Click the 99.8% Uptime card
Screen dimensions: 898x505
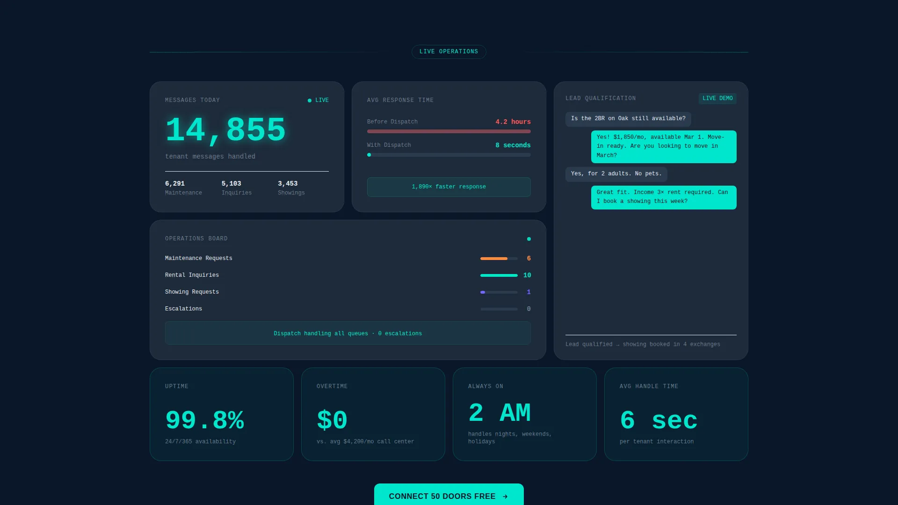[221, 414]
